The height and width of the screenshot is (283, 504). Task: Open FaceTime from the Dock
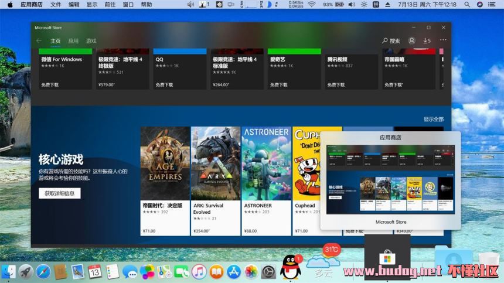coord(182,272)
